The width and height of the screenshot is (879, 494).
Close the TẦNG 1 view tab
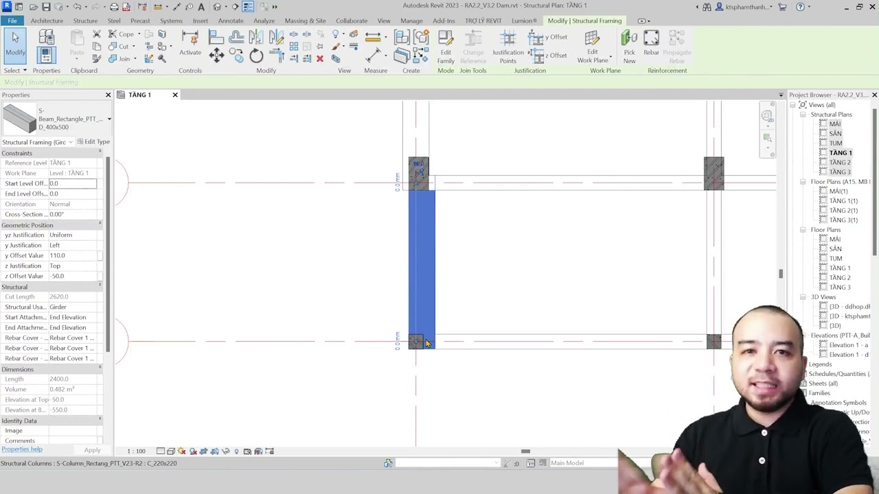click(175, 95)
